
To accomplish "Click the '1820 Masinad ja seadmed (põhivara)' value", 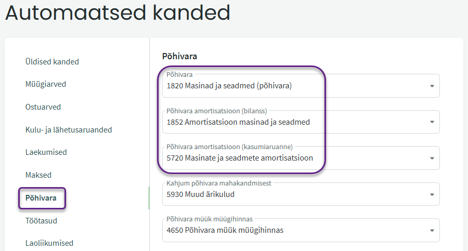I will 229,86.
